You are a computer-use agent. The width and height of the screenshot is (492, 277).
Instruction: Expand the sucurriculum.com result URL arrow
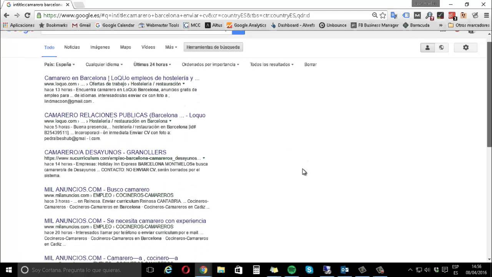click(204, 158)
